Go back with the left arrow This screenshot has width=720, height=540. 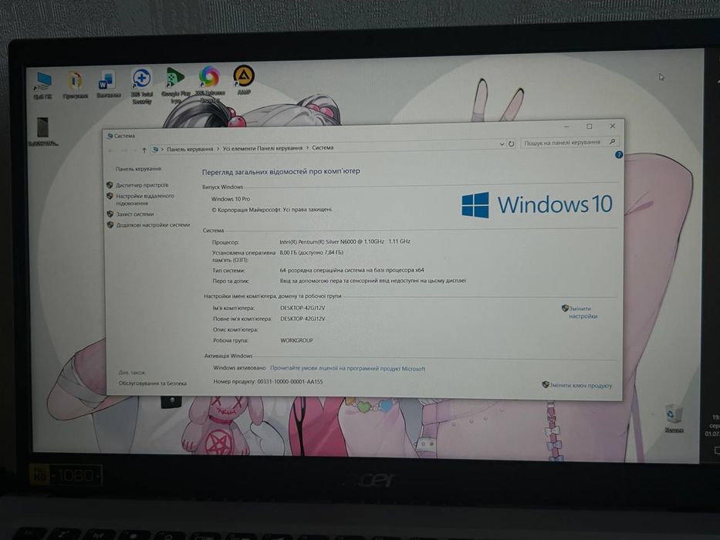(x=111, y=150)
